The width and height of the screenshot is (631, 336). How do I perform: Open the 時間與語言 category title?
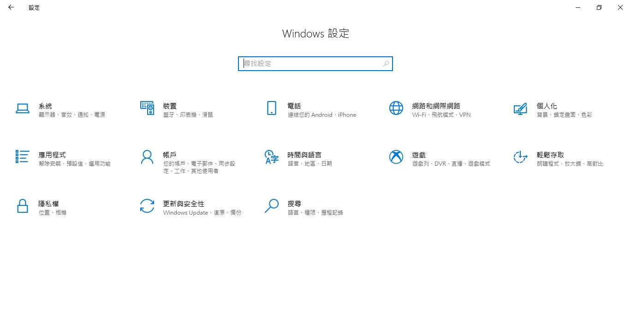(304, 155)
